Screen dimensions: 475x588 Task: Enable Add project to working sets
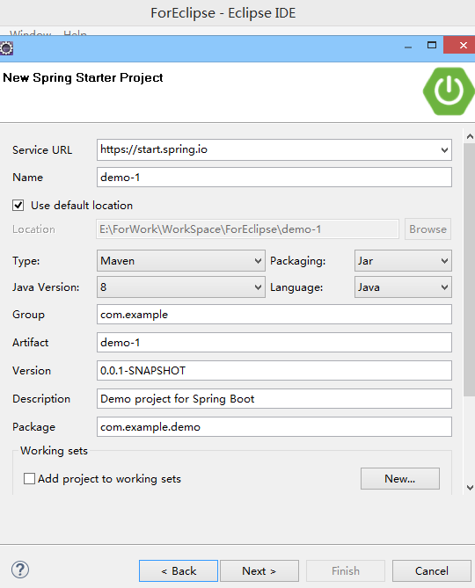(x=29, y=479)
